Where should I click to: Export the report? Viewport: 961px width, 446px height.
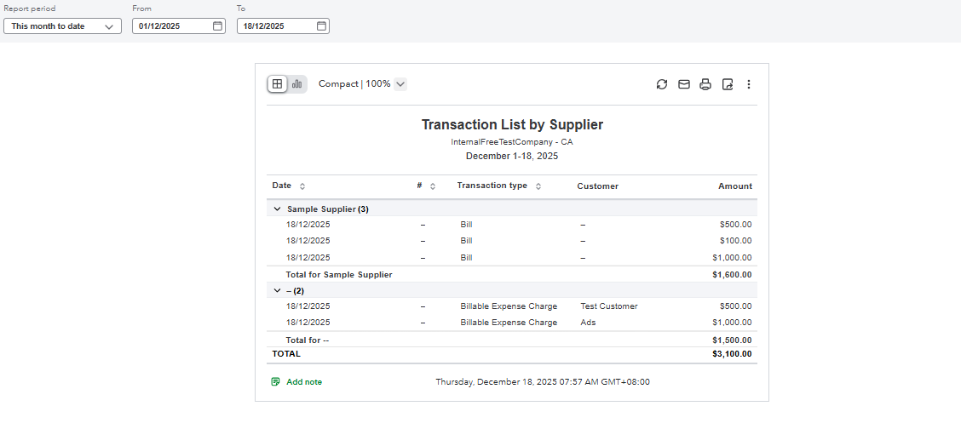(728, 84)
